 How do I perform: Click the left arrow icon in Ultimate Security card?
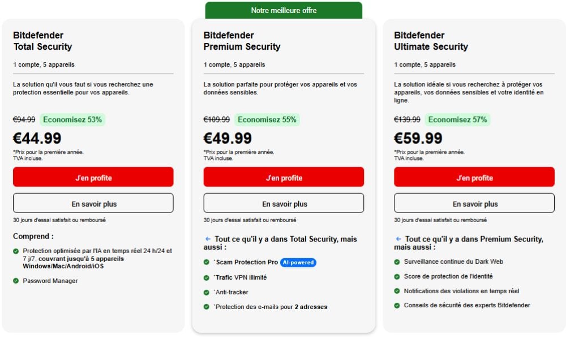[398, 239]
